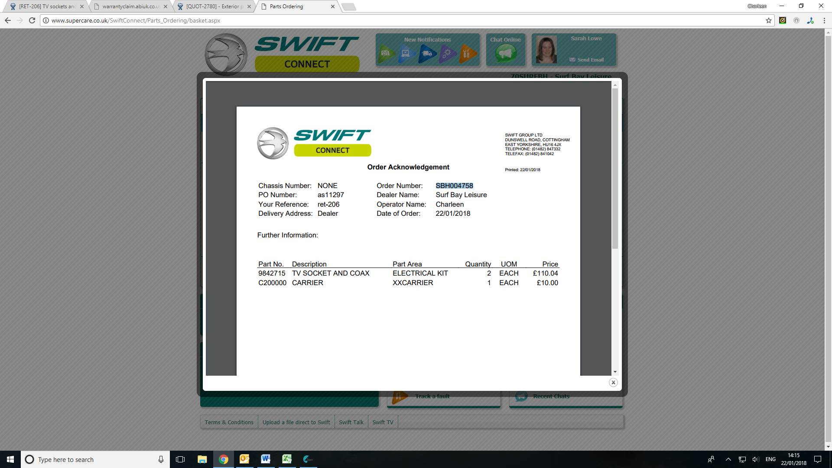The width and height of the screenshot is (832, 468).
Task: Open the Chrome menu (three dots)
Action: click(824, 20)
